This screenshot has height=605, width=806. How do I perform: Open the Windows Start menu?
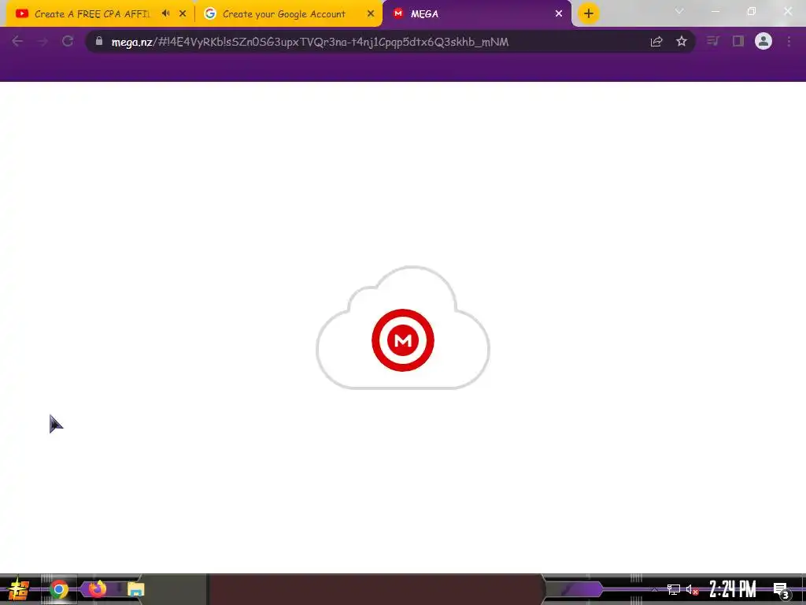coord(18,589)
